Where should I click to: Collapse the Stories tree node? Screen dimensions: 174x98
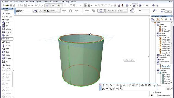click(x=155, y=25)
